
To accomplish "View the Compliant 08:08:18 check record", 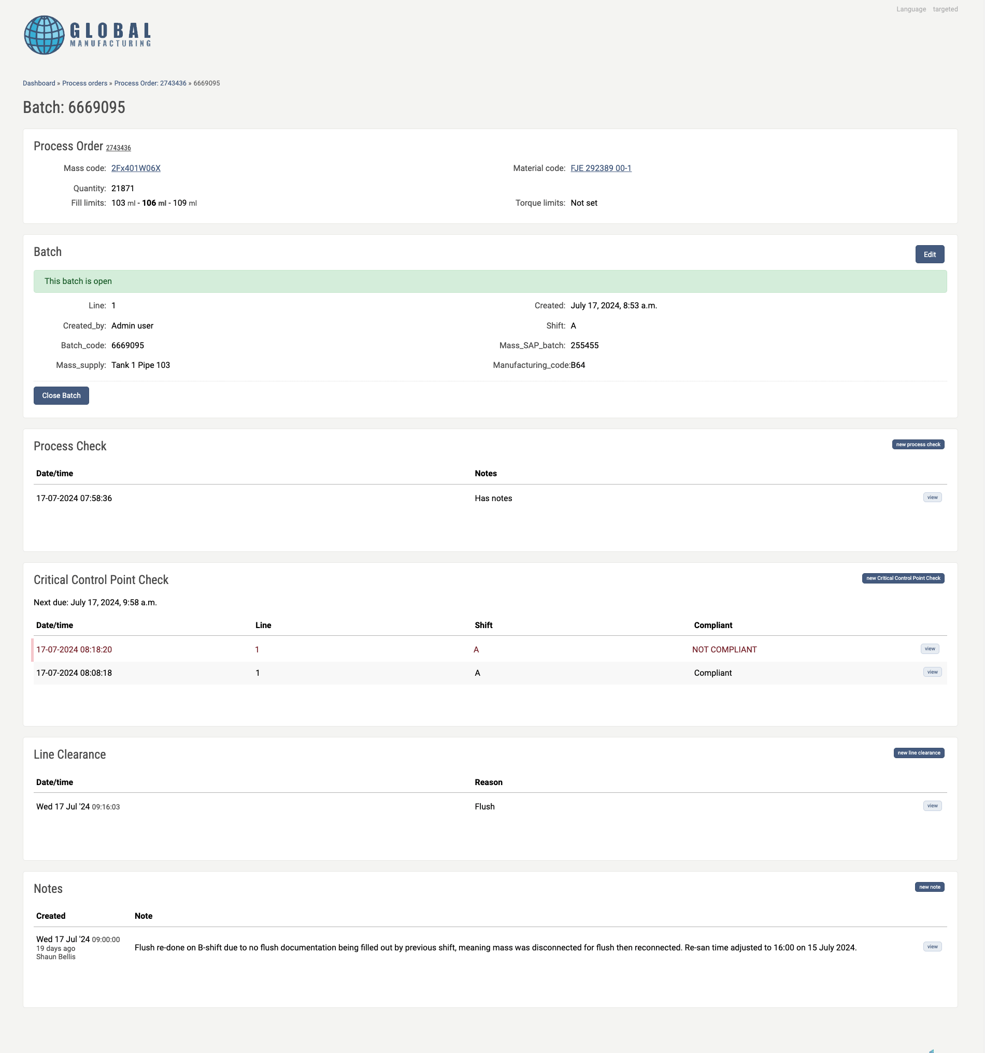I will (932, 672).
